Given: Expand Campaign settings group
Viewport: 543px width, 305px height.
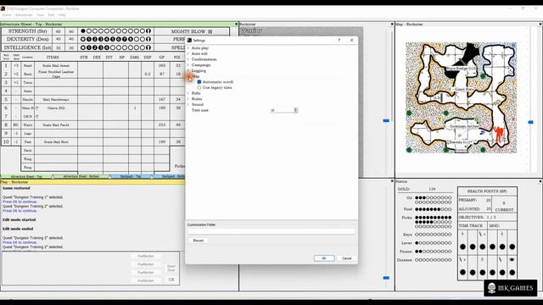Looking at the screenshot, I should point(188,65).
